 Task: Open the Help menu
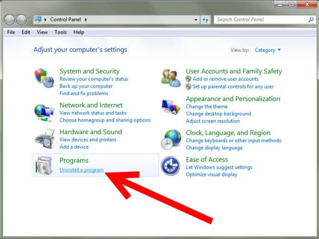(79, 32)
